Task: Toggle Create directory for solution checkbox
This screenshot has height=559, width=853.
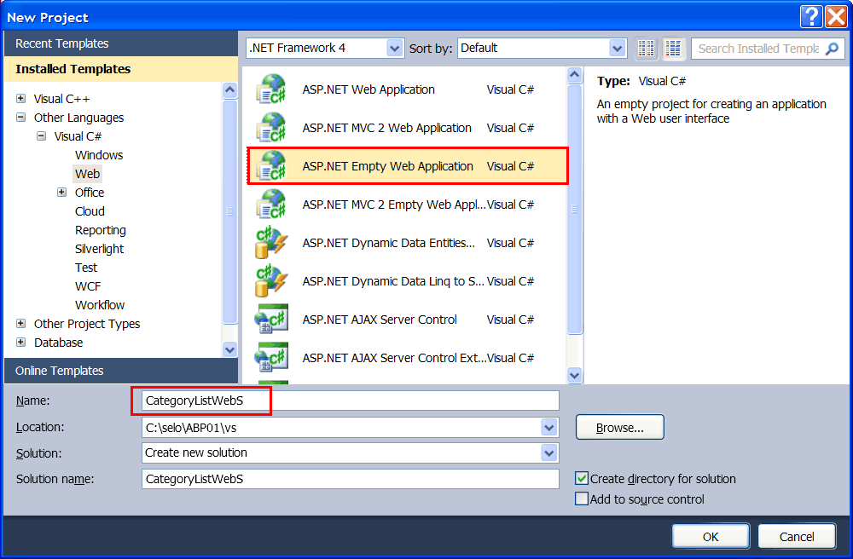Action: (x=582, y=479)
